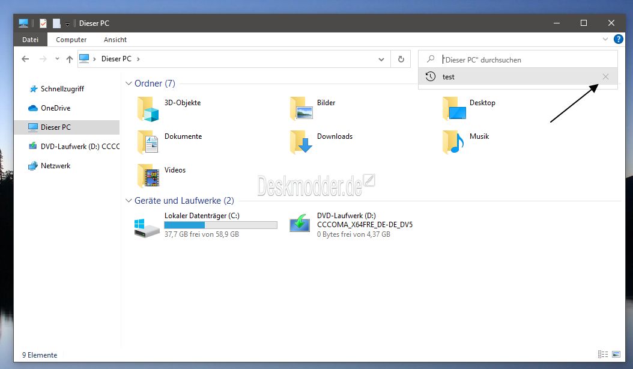Click the New folder quick access icon
The image size is (633, 369).
(x=56, y=23)
